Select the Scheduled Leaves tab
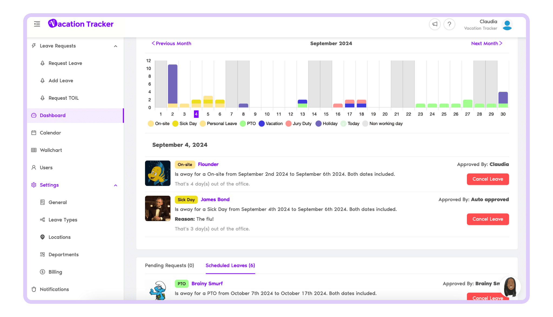The height and width of the screenshot is (317, 553). [230, 266]
